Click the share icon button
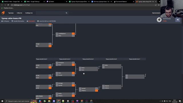The height and width of the screenshot is (103, 183). (178, 20)
